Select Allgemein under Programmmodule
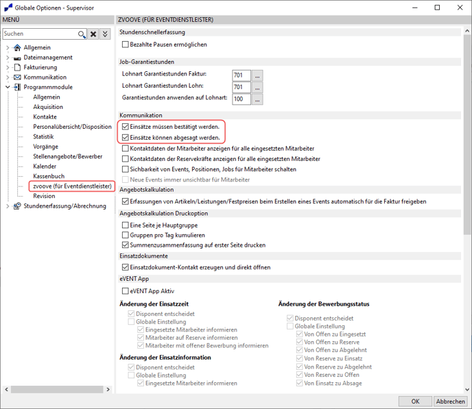This screenshot has height=409, width=472. point(47,97)
